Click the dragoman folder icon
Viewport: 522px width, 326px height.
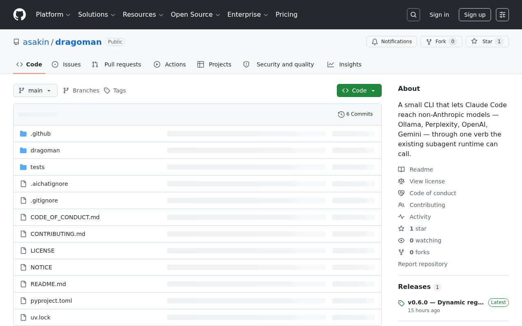pos(23,150)
